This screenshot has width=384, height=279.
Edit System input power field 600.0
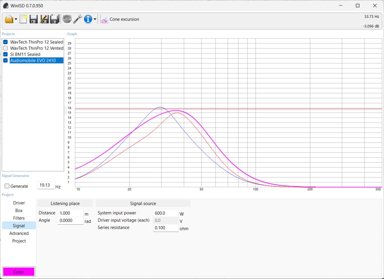(166, 213)
